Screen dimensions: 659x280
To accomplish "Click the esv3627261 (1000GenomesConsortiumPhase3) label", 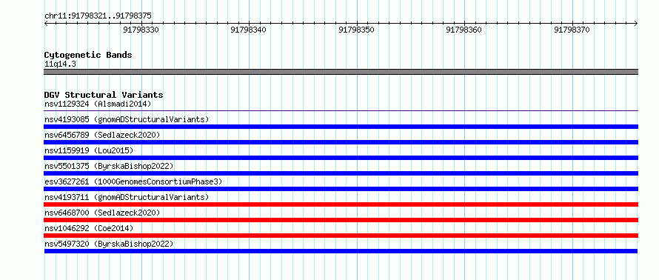I will (x=133, y=181).
